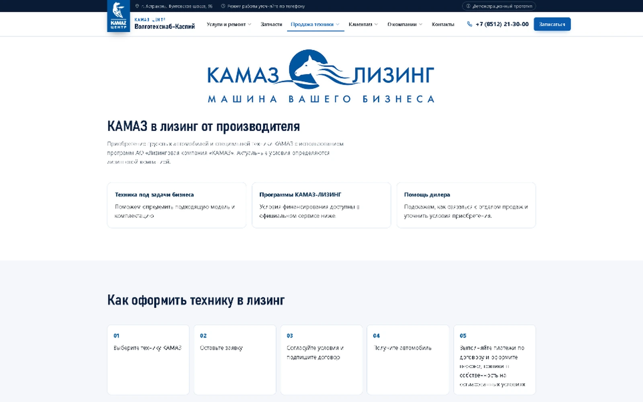
Task: Click the Техника под задачи бизнеса card
Action: 176,205
